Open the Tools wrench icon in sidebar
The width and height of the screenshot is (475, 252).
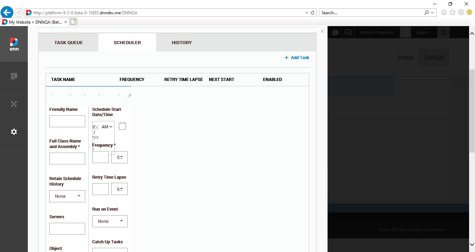point(14,104)
